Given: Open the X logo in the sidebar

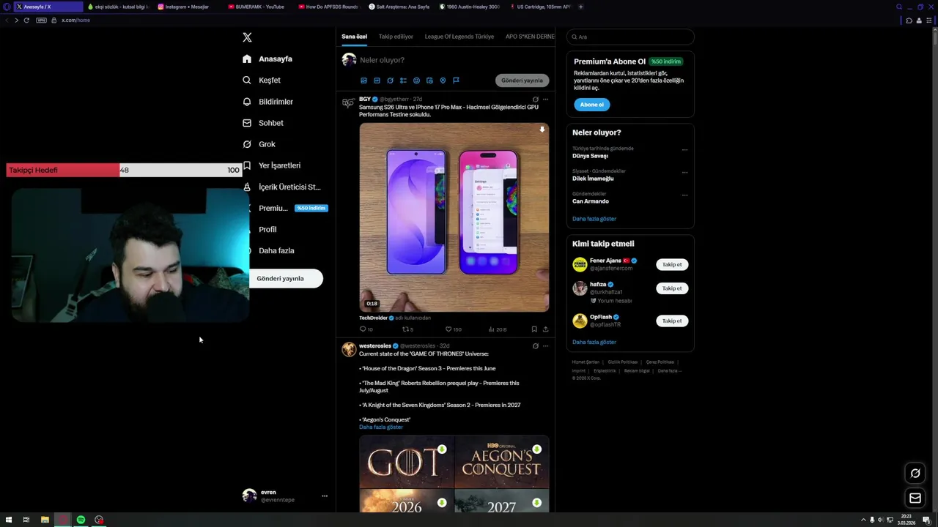Looking at the screenshot, I should 247,37.
